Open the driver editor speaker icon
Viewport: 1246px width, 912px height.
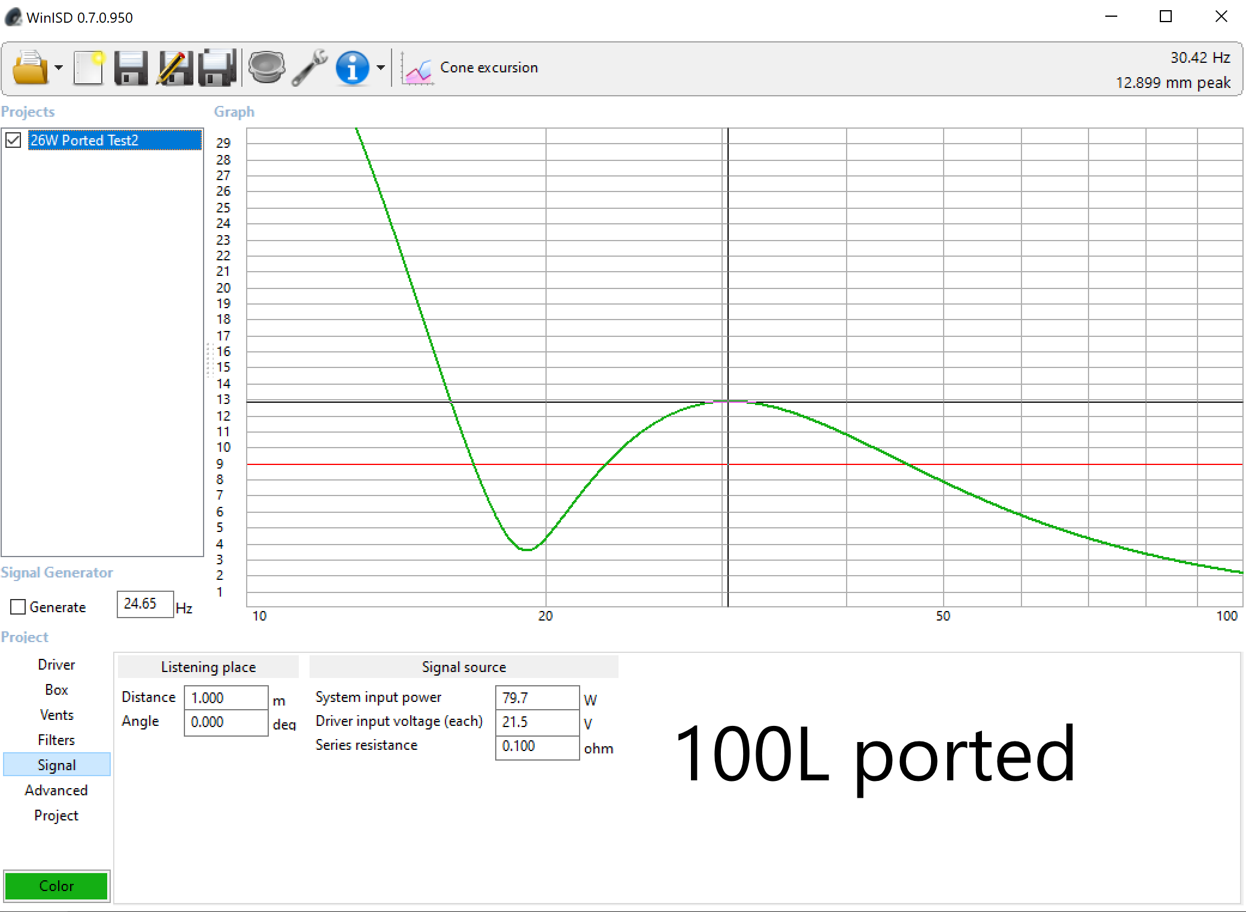(266, 68)
